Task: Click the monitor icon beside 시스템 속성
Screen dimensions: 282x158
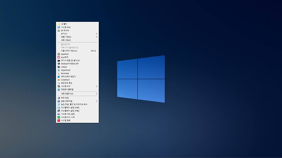Action: pyautogui.click(x=59, y=27)
